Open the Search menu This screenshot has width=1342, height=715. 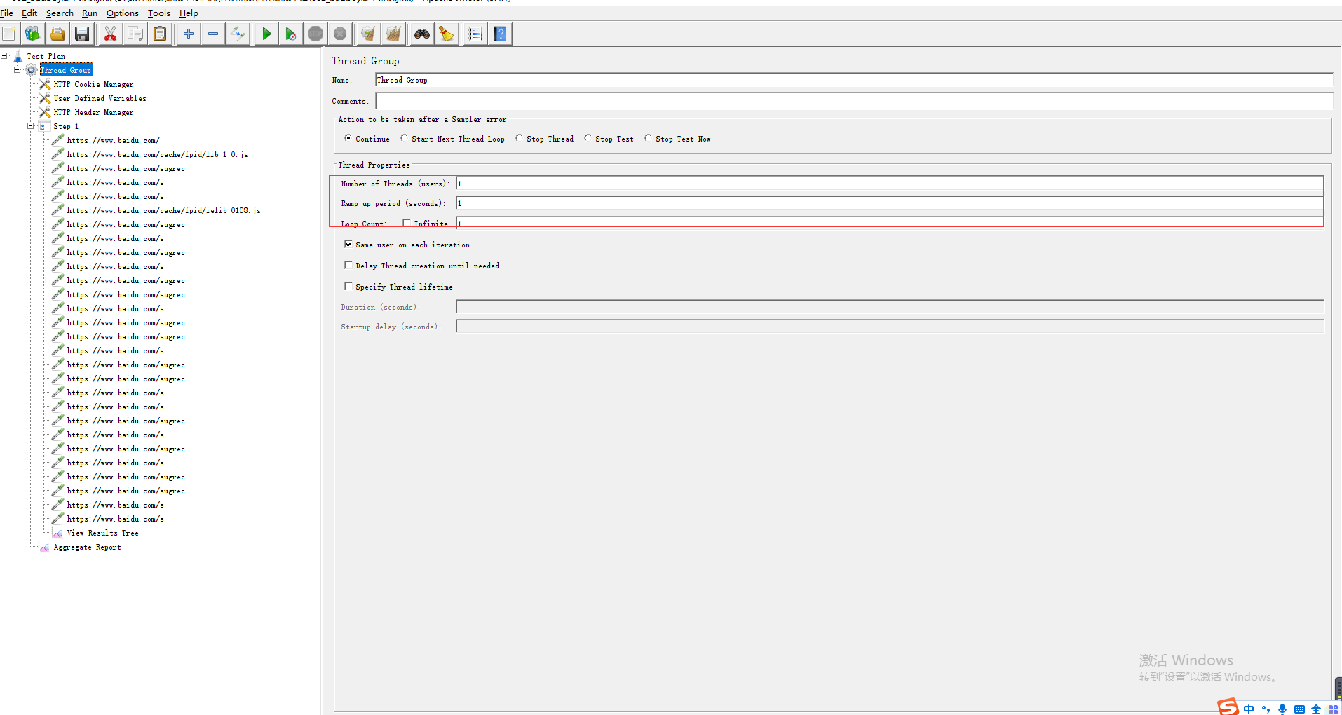point(60,13)
